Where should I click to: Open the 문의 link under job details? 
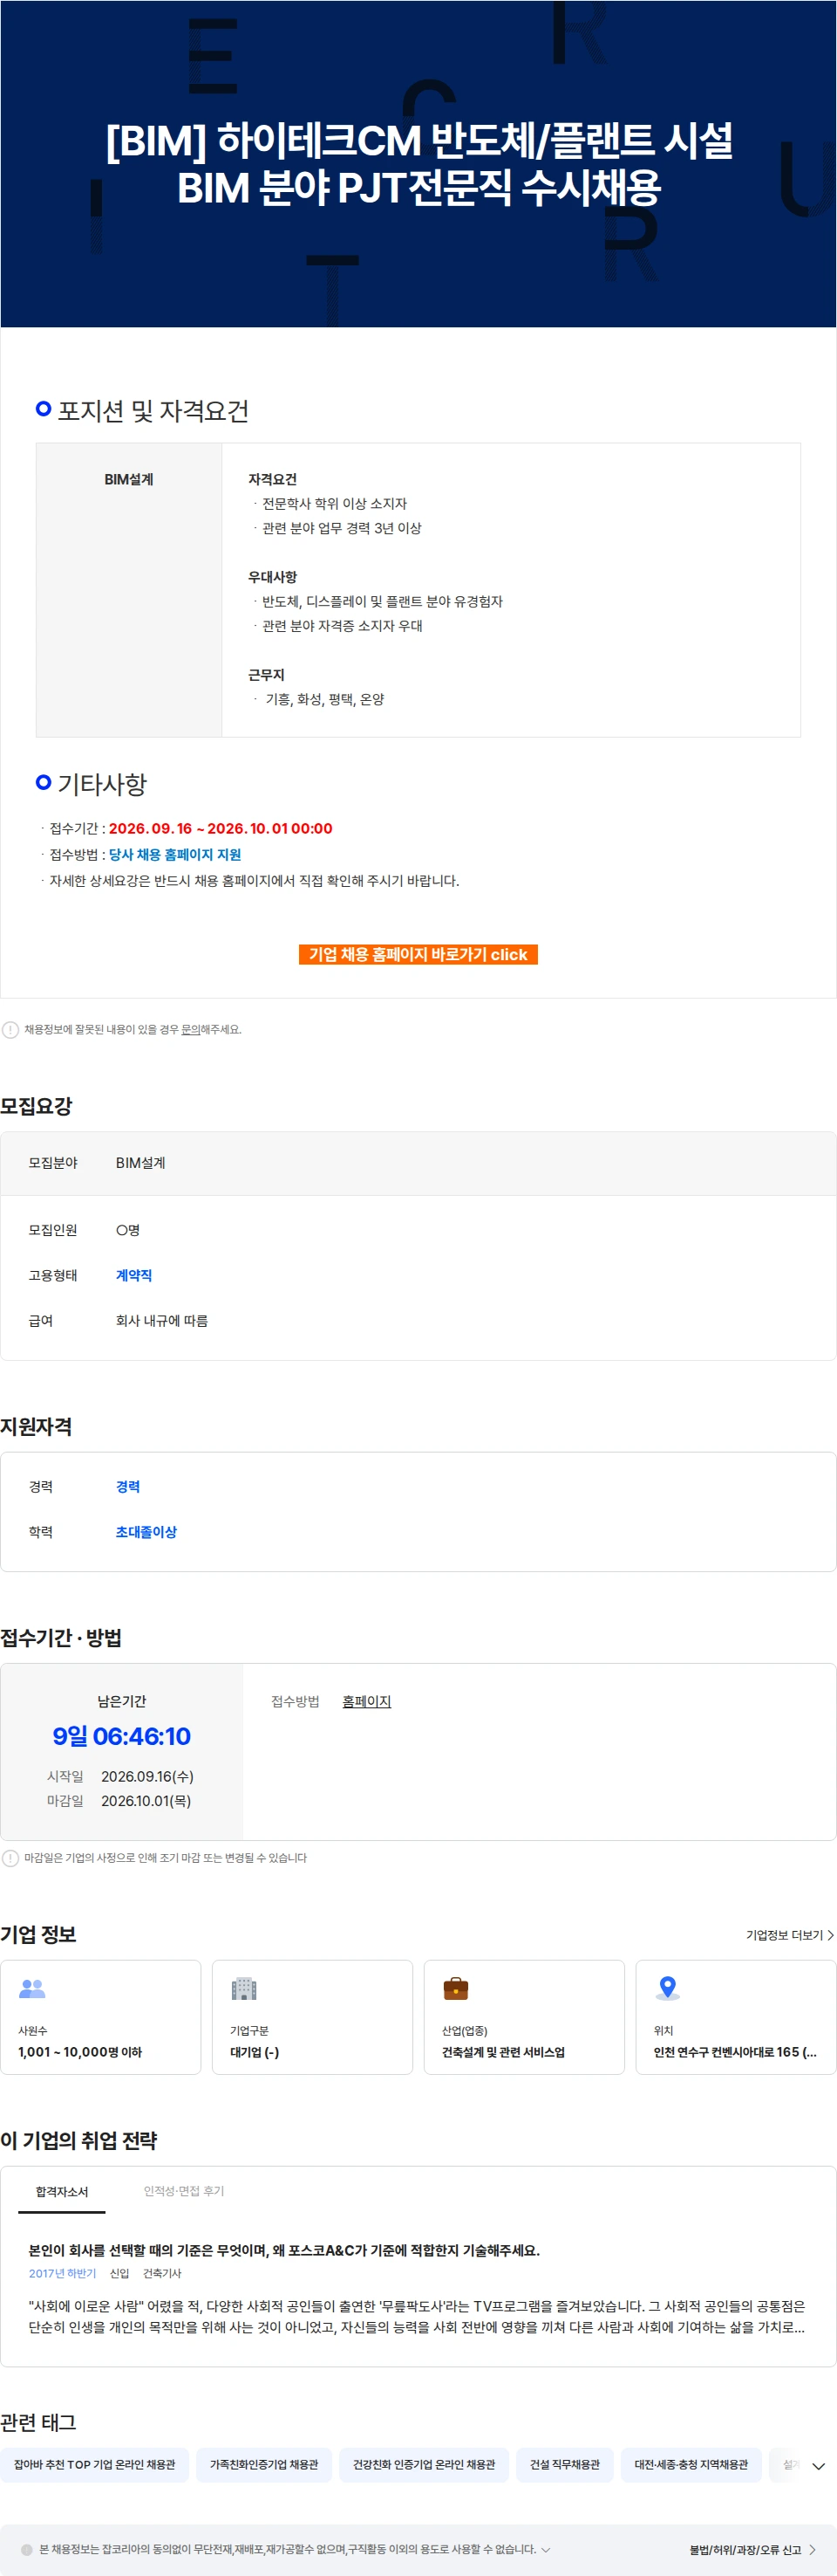pyautogui.click(x=190, y=1029)
